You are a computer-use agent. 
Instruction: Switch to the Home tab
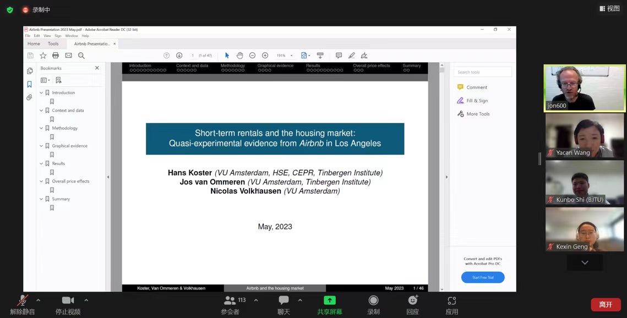pyautogui.click(x=34, y=44)
